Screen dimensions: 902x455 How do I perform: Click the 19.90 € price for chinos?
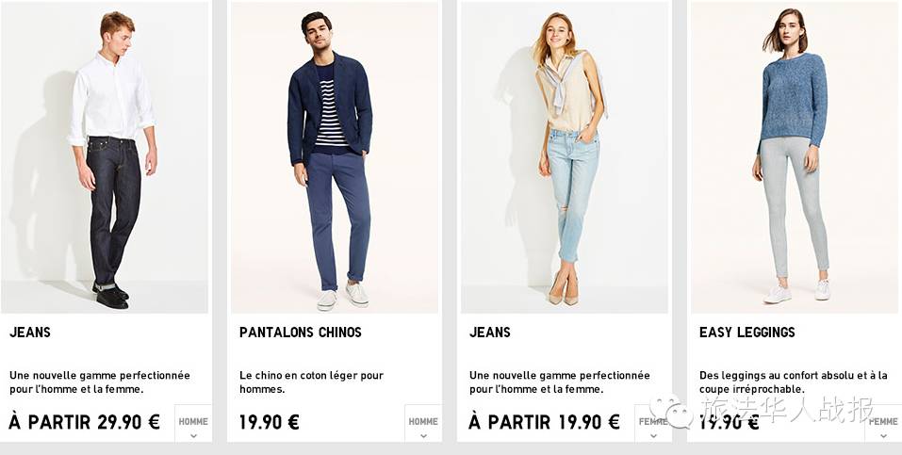pos(269,422)
